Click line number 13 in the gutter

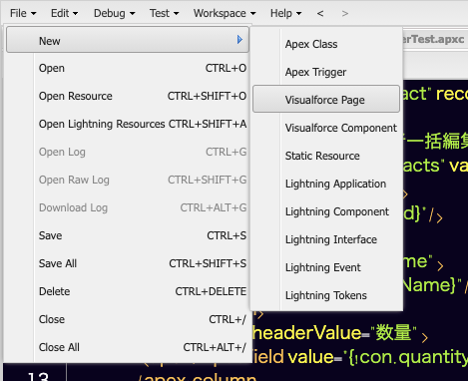(x=38, y=376)
